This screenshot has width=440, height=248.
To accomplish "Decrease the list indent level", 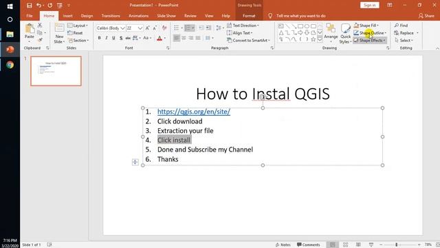I will click(x=201, y=28).
